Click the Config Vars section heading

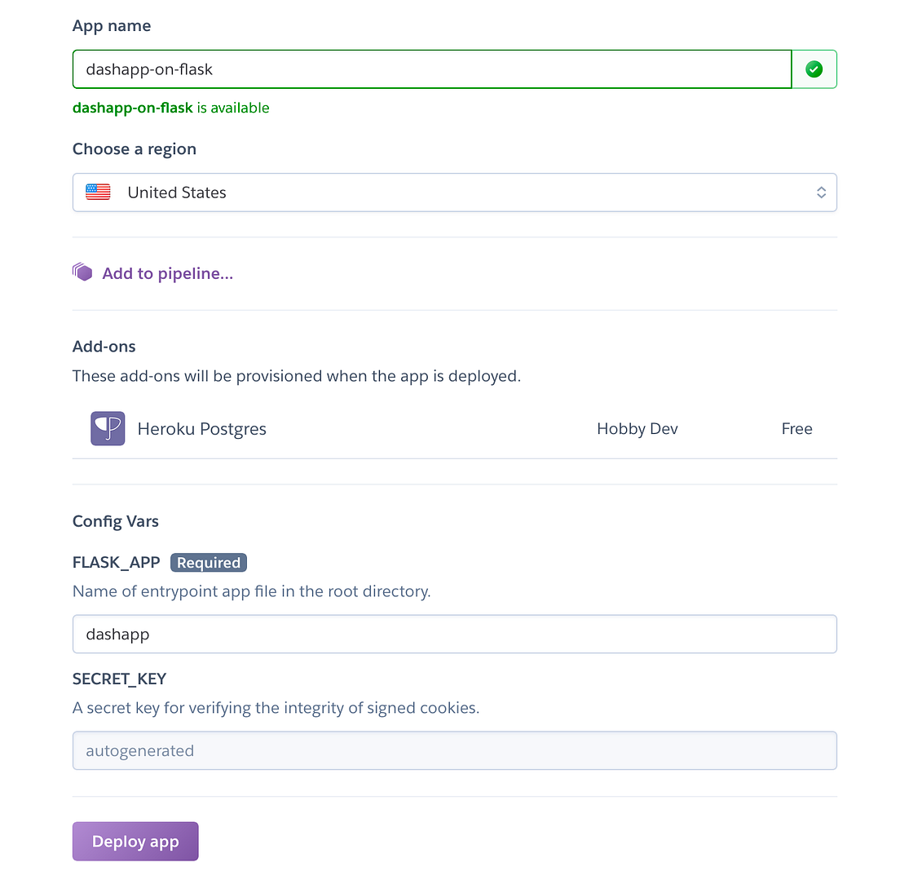point(115,520)
